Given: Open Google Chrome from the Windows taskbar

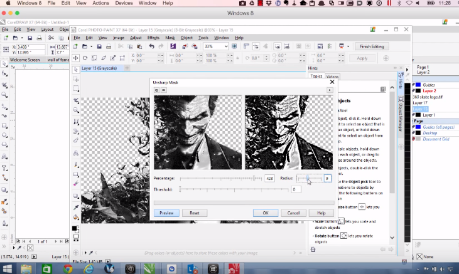Looking at the screenshot, I should coord(68,268).
